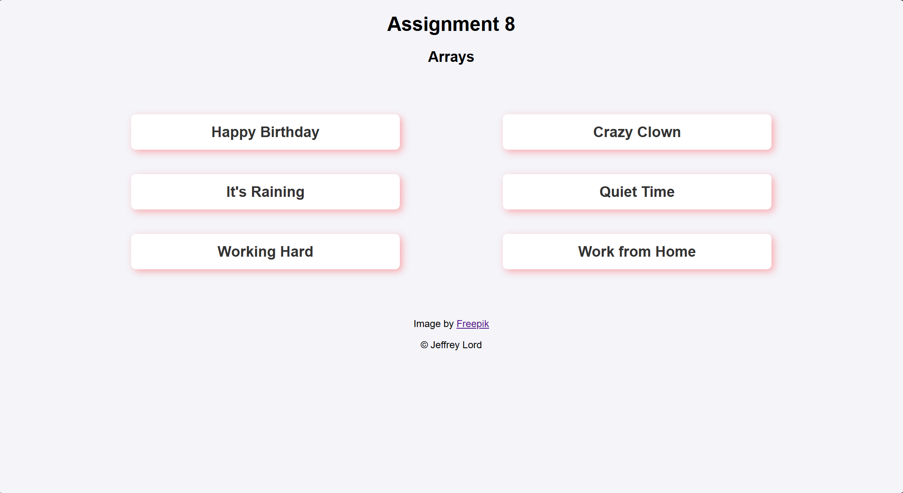903x493 pixels.
Task: Click the surname Lord in the footer
Action: tap(472, 345)
